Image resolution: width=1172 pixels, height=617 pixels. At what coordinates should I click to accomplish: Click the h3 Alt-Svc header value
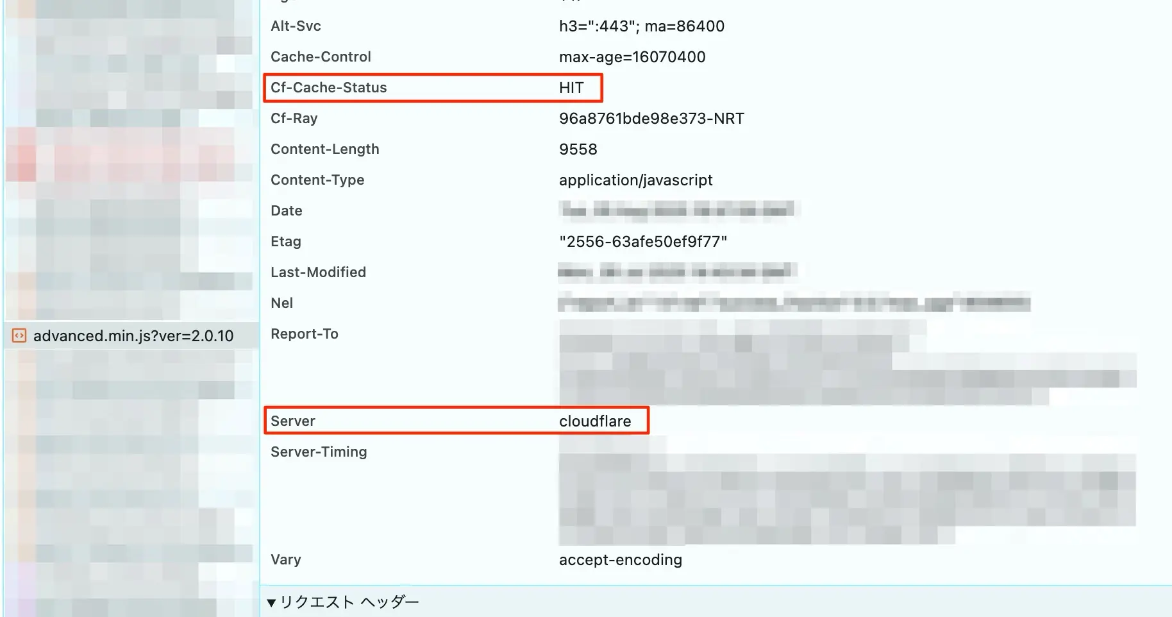(x=641, y=26)
